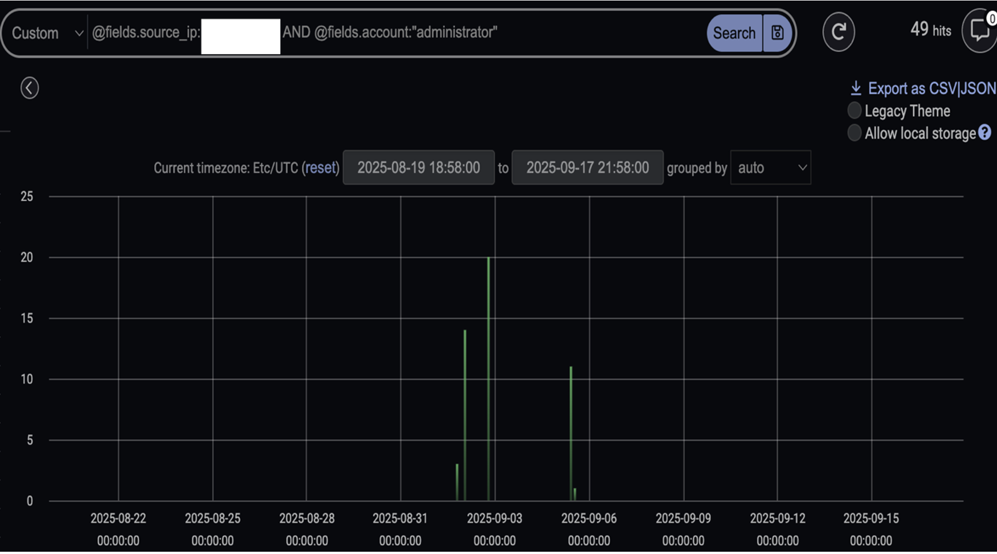Viewport: 997px width, 554px height.
Task: Refresh the search results
Action: coord(839,32)
